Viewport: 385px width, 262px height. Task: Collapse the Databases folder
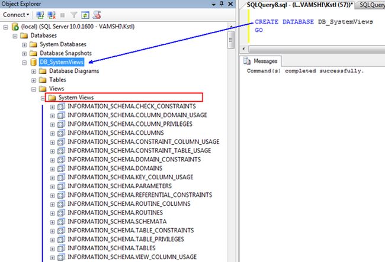click(x=15, y=36)
